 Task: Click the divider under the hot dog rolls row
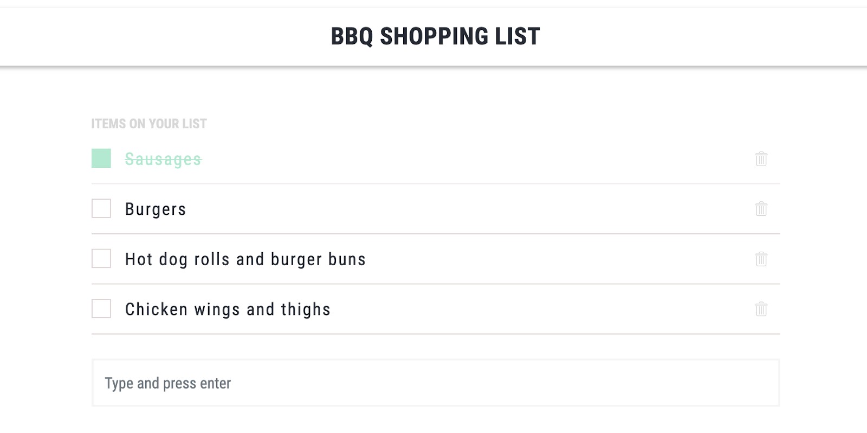pyautogui.click(x=435, y=284)
